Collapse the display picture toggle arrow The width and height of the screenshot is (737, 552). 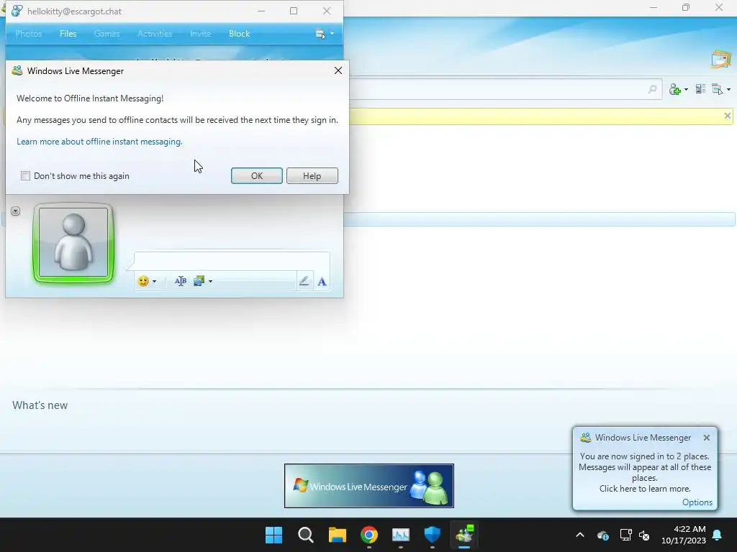[x=16, y=211]
